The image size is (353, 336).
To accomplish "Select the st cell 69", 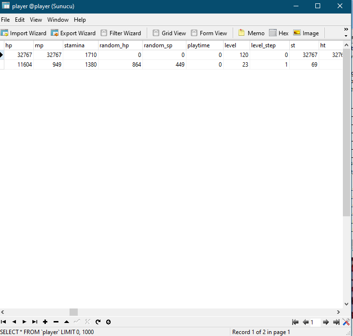I will [x=304, y=65].
